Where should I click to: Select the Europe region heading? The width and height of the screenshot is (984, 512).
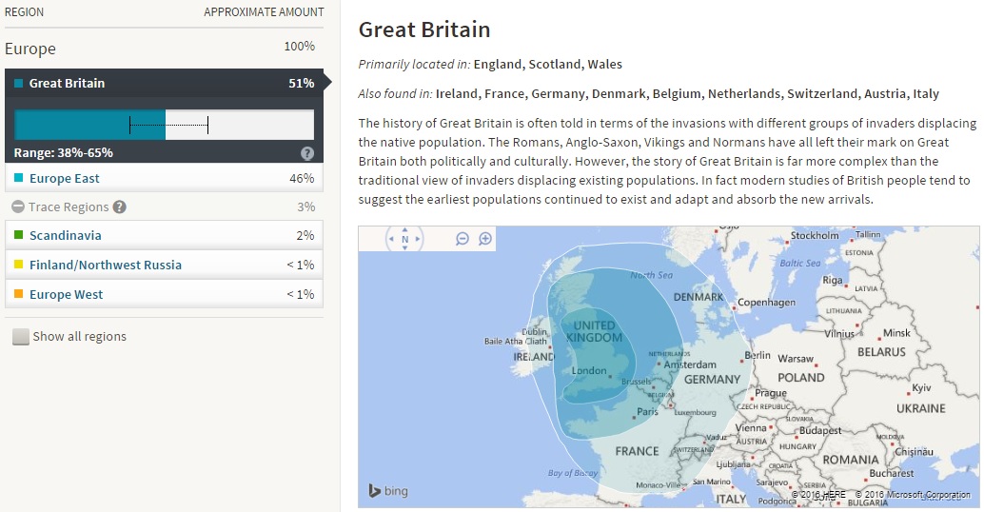30,49
